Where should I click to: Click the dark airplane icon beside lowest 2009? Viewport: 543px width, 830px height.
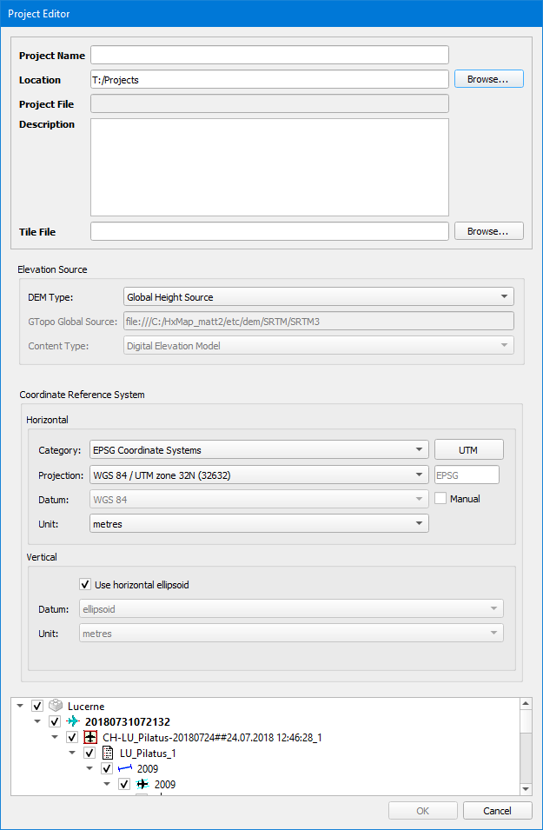142,784
